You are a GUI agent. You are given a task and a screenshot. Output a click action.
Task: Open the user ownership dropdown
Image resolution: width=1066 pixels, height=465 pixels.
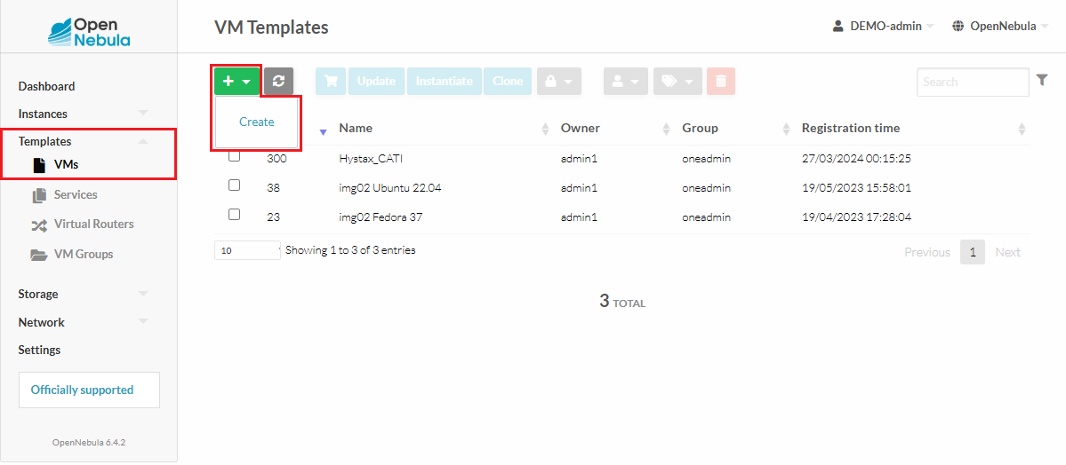(626, 81)
